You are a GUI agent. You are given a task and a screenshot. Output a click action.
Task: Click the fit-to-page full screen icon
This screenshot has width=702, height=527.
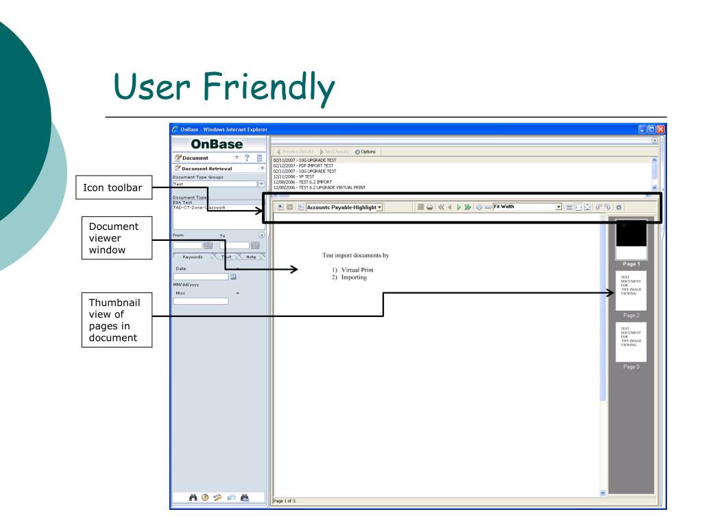point(587,207)
